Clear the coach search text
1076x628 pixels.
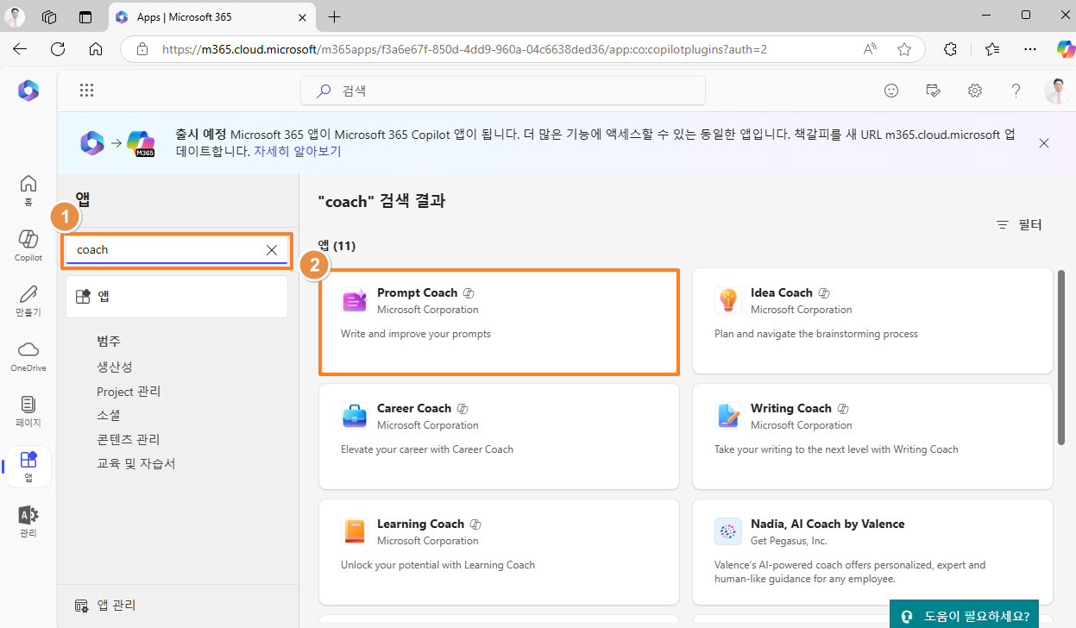point(271,249)
